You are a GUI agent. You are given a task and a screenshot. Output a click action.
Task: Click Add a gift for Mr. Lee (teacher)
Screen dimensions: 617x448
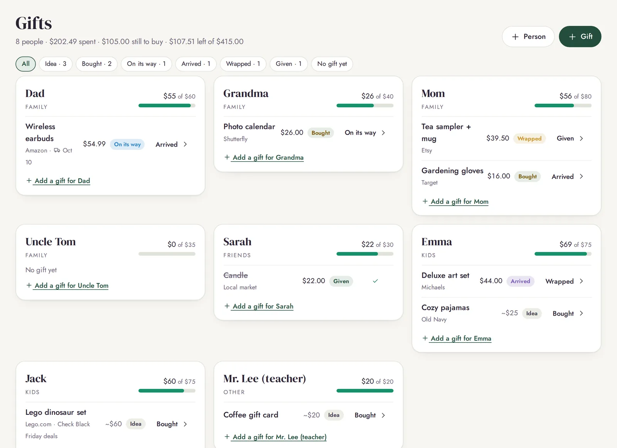pos(279,437)
